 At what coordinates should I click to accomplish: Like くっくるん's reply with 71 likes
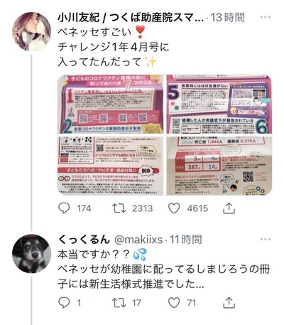coord(174,303)
